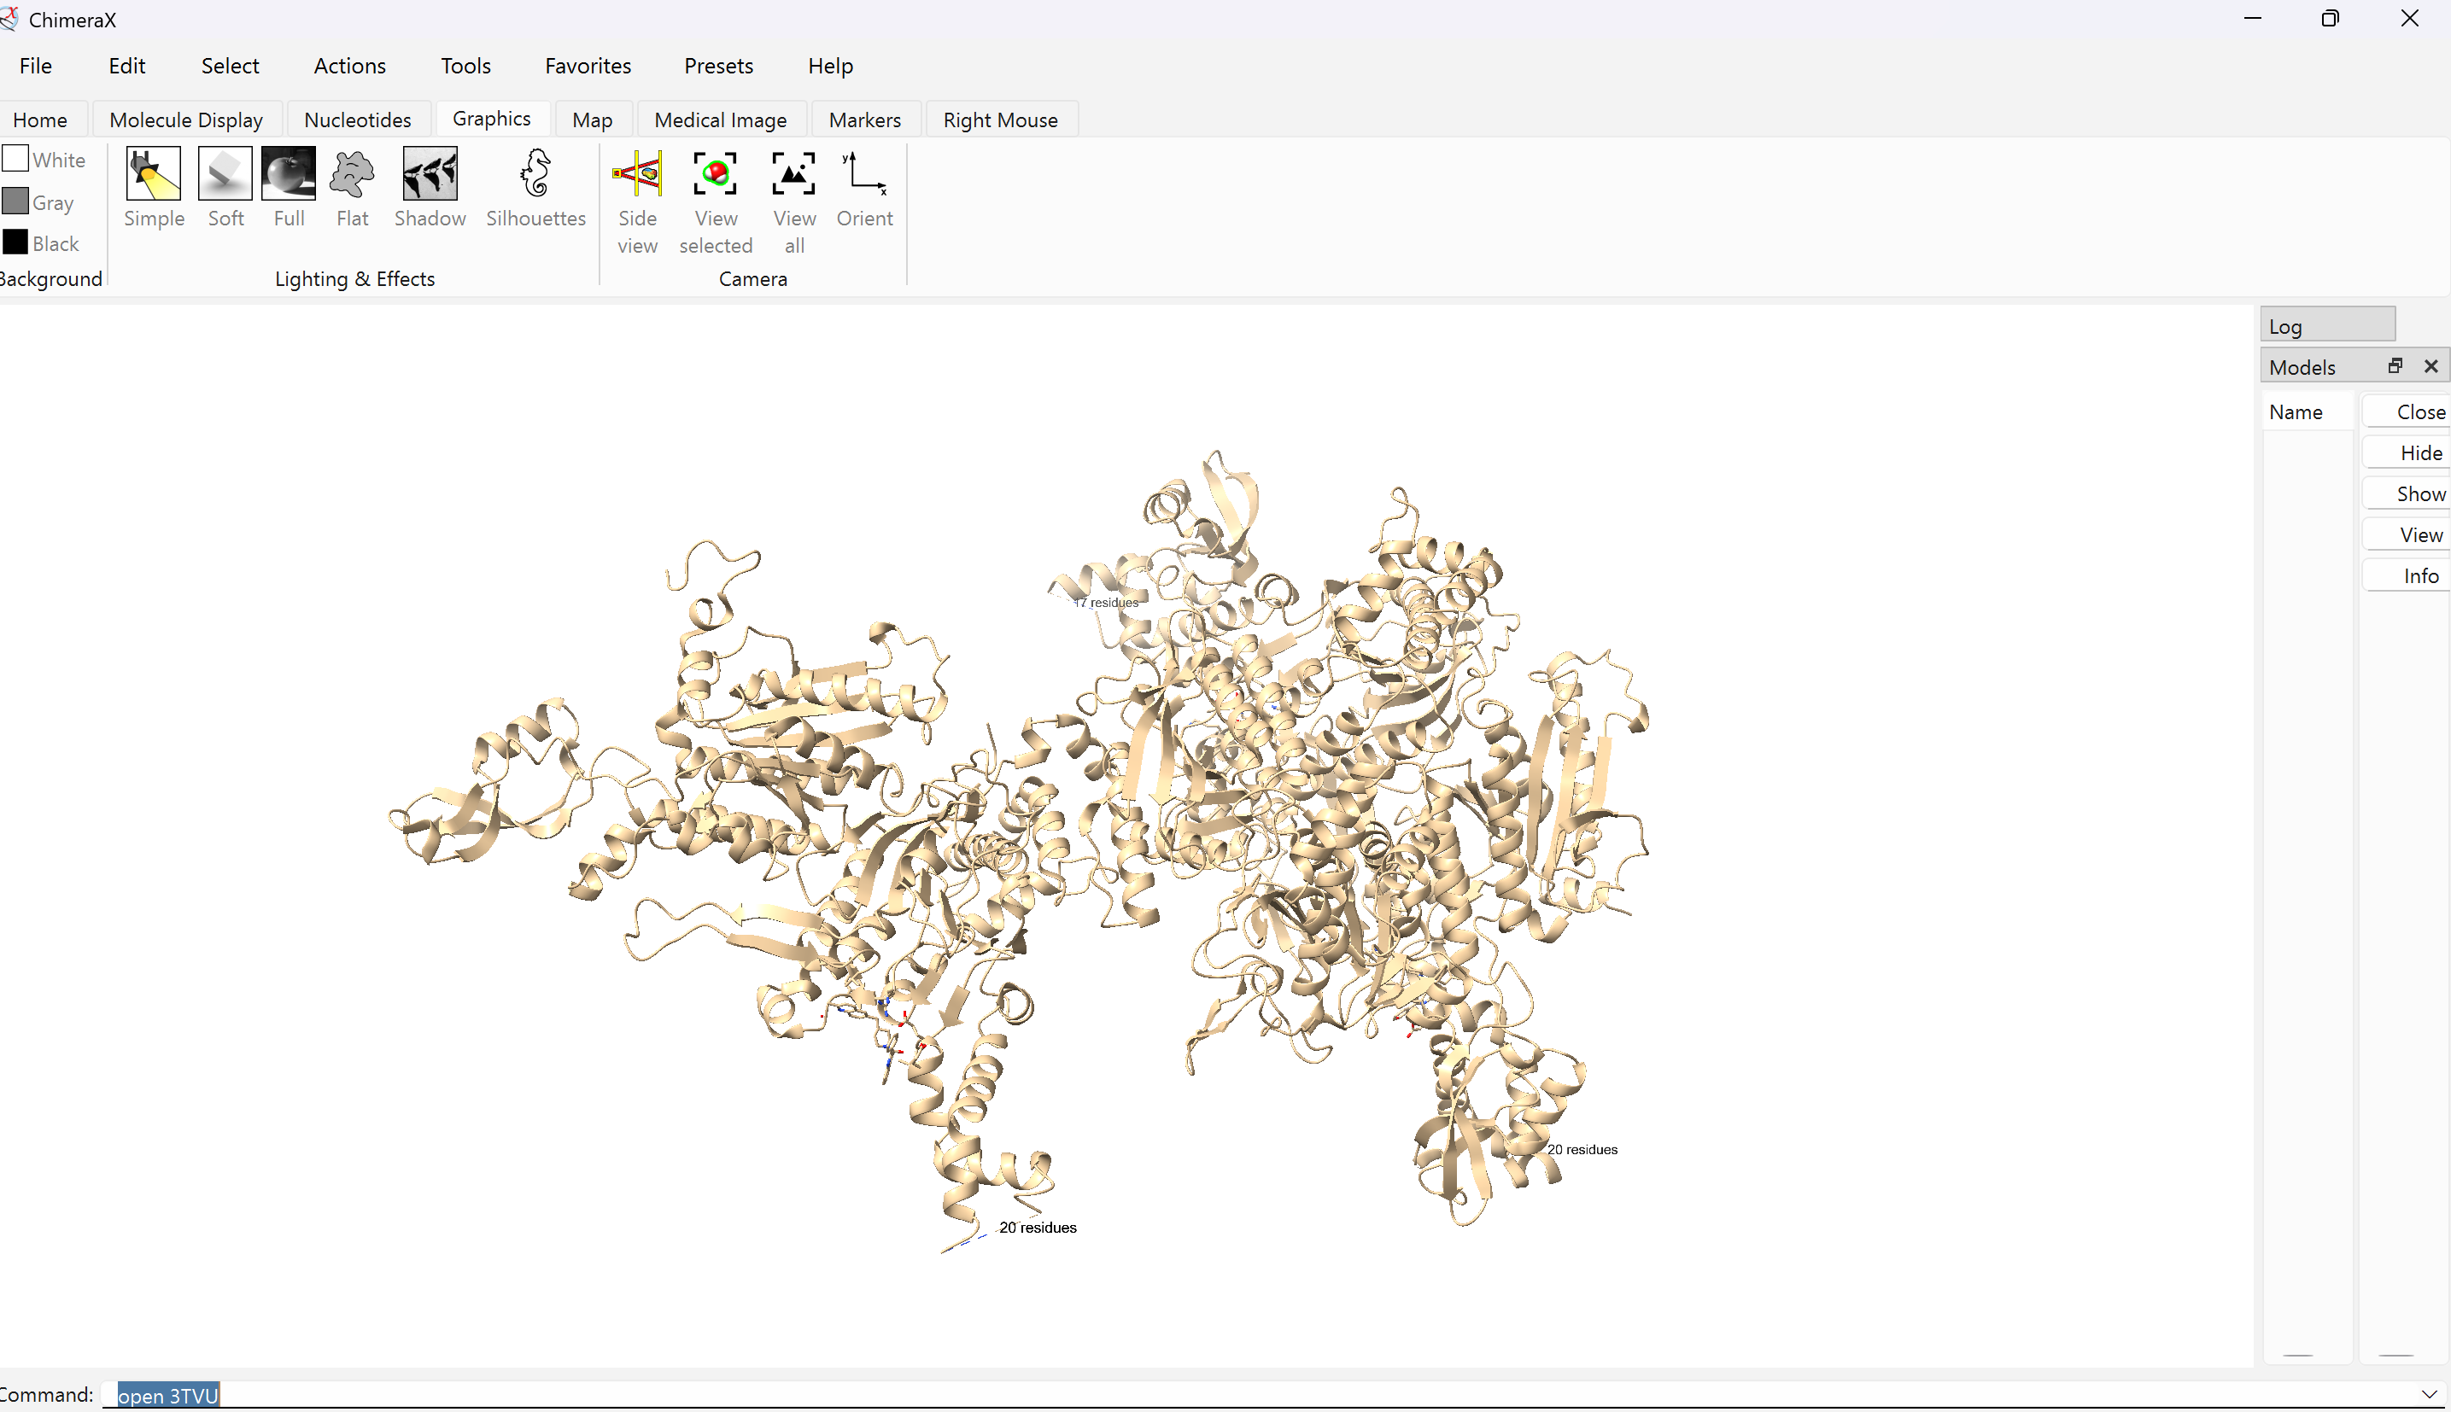Apply Soft lighting preset
Screen dimensions: 2451x1412
click(225, 174)
